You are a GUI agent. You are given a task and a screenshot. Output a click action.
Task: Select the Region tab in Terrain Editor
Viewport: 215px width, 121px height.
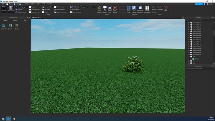[15, 20]
